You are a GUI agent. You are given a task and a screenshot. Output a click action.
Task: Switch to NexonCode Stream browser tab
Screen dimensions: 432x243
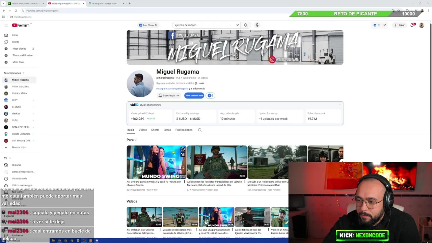pos(26,3)
